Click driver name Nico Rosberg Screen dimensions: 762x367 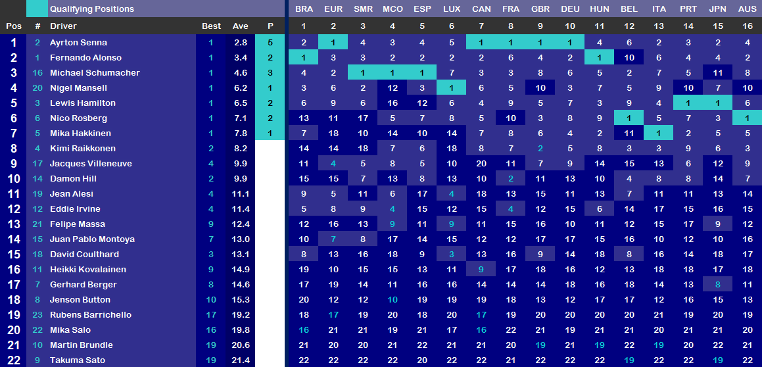[x=79, y=118]
